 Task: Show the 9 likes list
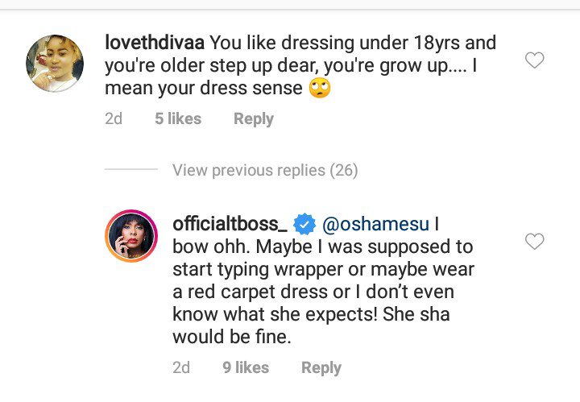coord(246,367)
